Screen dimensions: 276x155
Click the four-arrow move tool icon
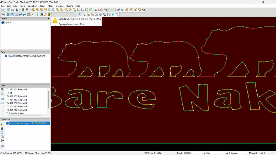click(101, 15)
